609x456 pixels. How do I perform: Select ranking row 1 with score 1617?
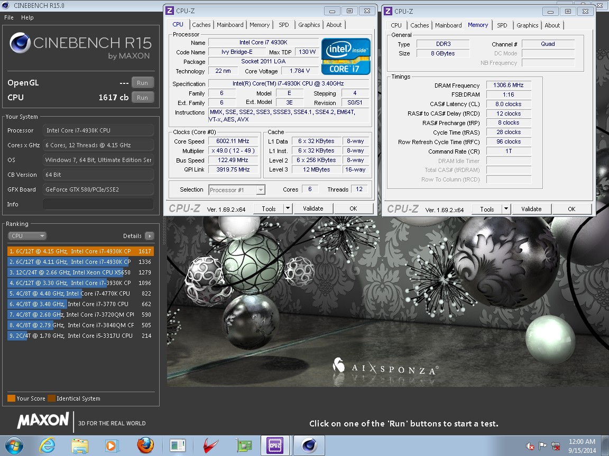point(80,251)
